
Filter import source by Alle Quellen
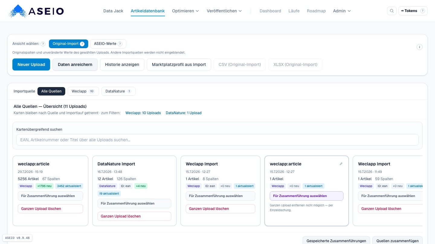[x=51, y=91]
